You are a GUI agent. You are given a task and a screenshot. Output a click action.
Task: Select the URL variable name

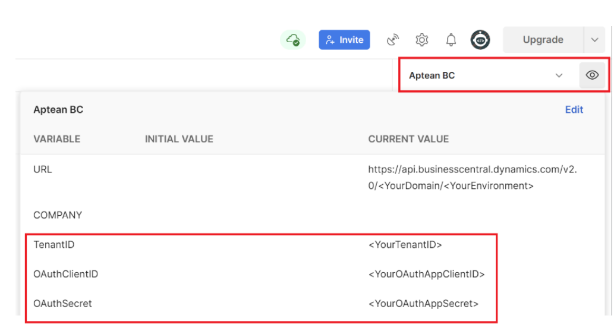click(43, 169)
